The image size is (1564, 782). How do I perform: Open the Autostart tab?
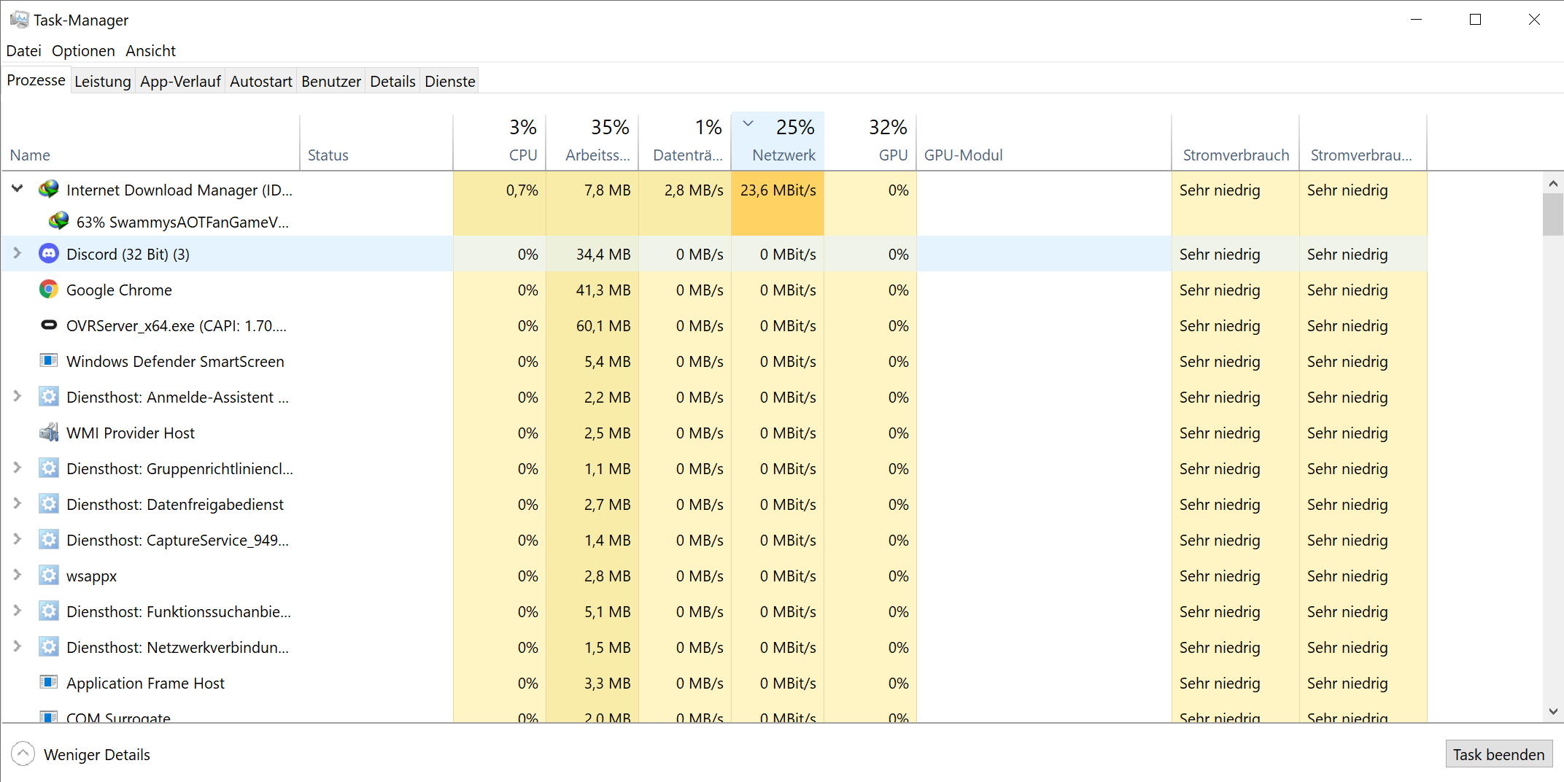260,81
